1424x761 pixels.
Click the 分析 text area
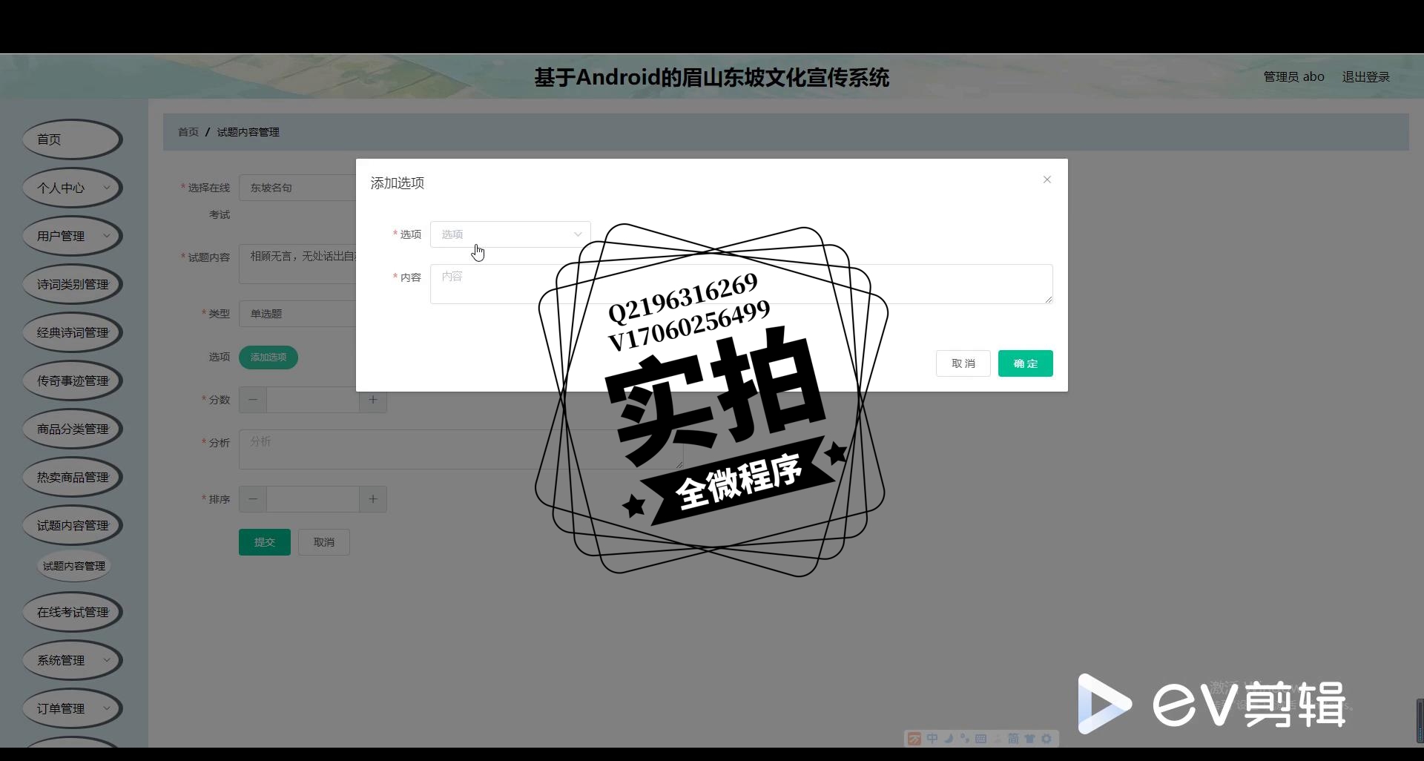point(461,449)
